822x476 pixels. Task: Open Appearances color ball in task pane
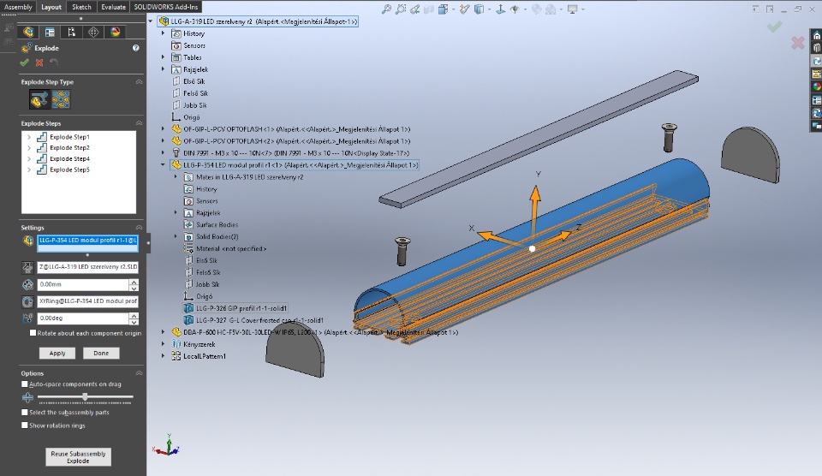[x=816, y=87]
